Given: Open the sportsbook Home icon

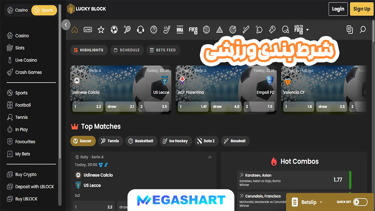Looking at the screenshot, I should (75, 30).
